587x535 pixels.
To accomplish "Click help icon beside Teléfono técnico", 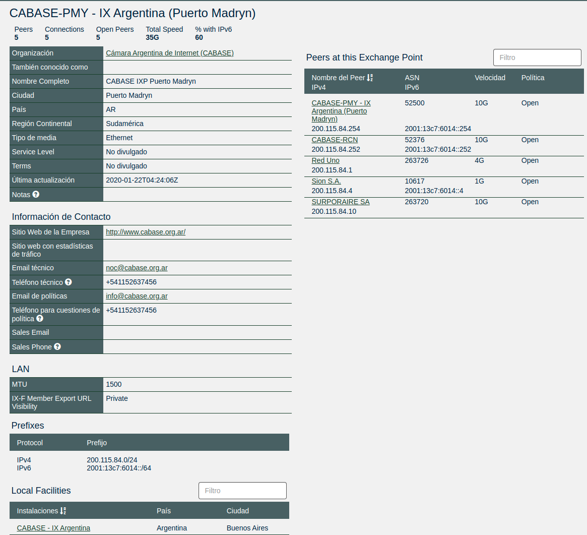I will 69,282.
